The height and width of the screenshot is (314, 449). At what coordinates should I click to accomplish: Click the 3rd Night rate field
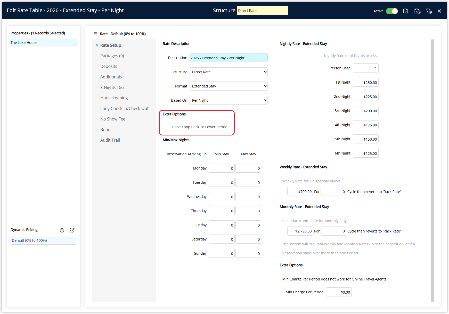[x=365, y=111]
